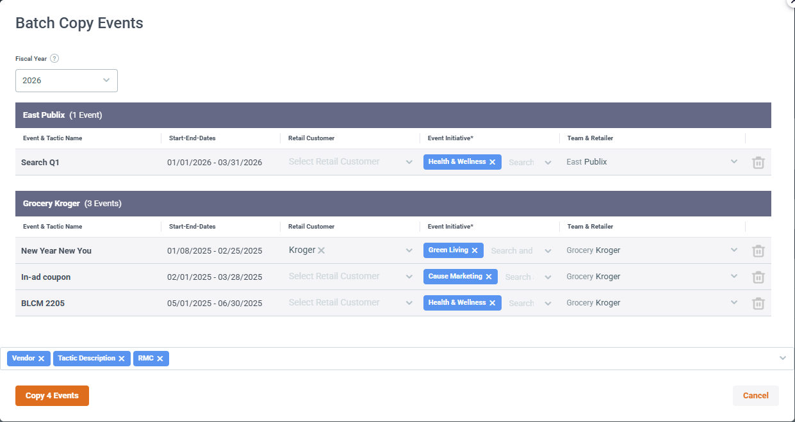Open Fiscal Year help tooltip icon
The height and width of the screenshot is (422, 795).
54,58
